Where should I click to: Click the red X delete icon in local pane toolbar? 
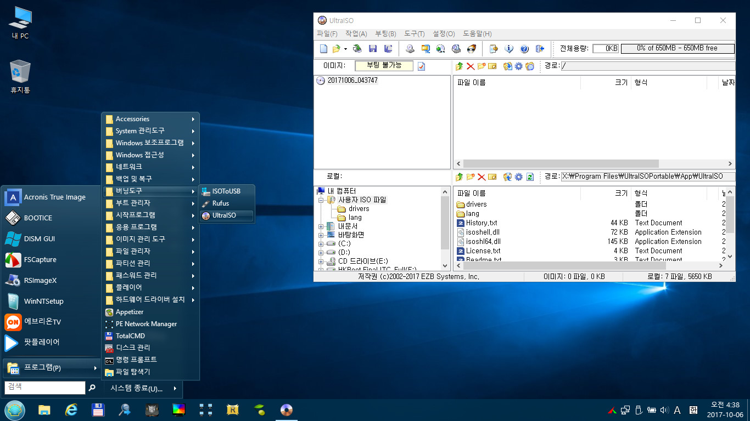coord(482,177)
